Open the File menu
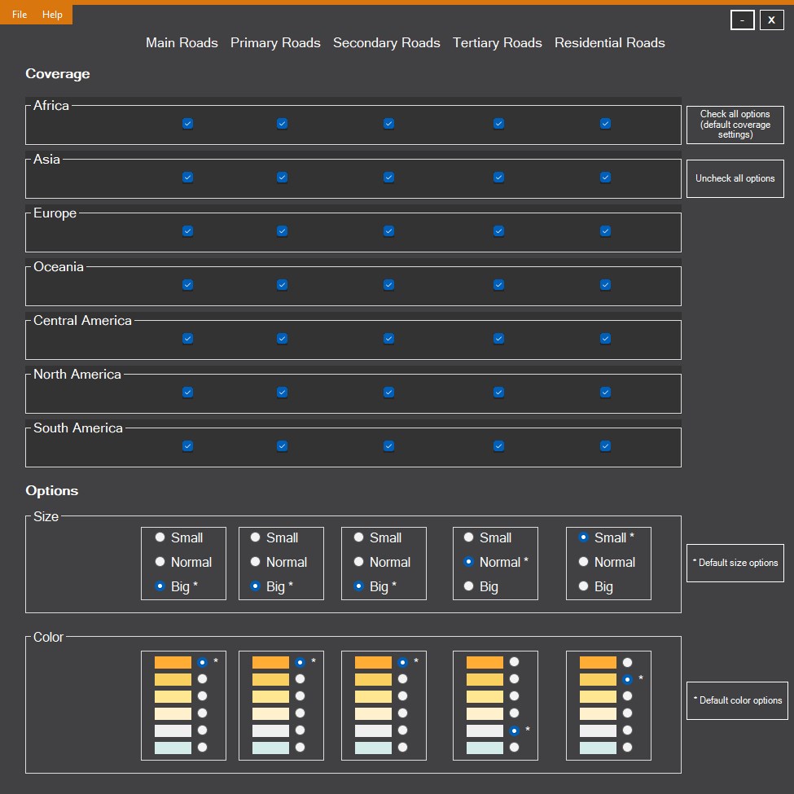Viewport: 794px width, 794px height. 20,15
